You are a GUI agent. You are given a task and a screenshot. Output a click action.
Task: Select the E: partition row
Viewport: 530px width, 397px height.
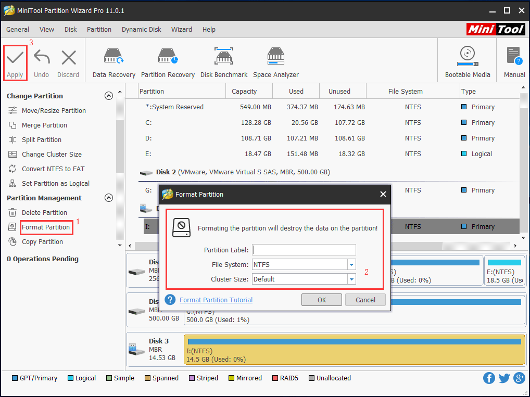329,153
